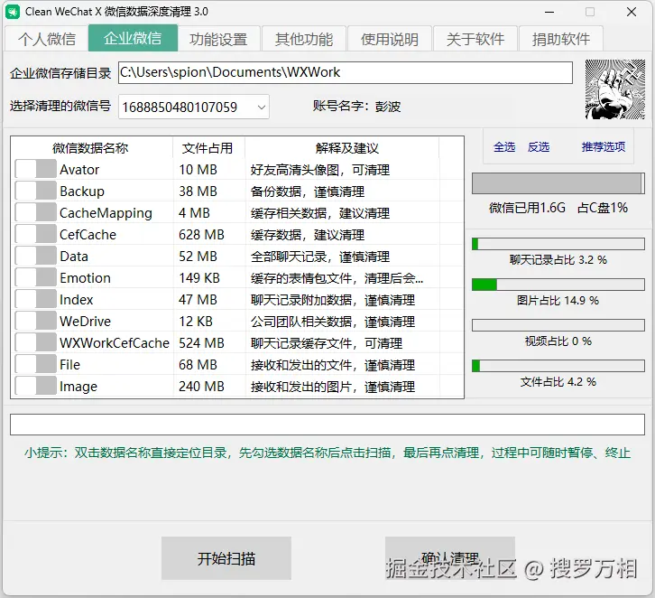Click the text 接收和发出的文件，谨慎清理
The height and width of the screenshot is (598, 655).
(333, 365)
